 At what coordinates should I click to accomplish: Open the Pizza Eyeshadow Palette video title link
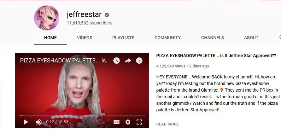tap(216, 56)
